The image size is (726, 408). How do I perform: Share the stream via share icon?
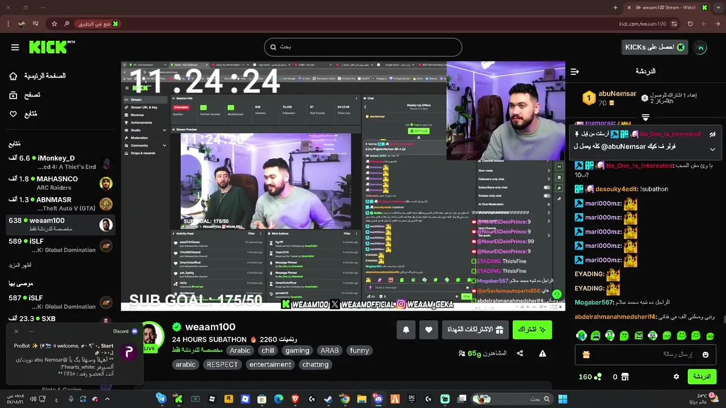click(520, 354)
